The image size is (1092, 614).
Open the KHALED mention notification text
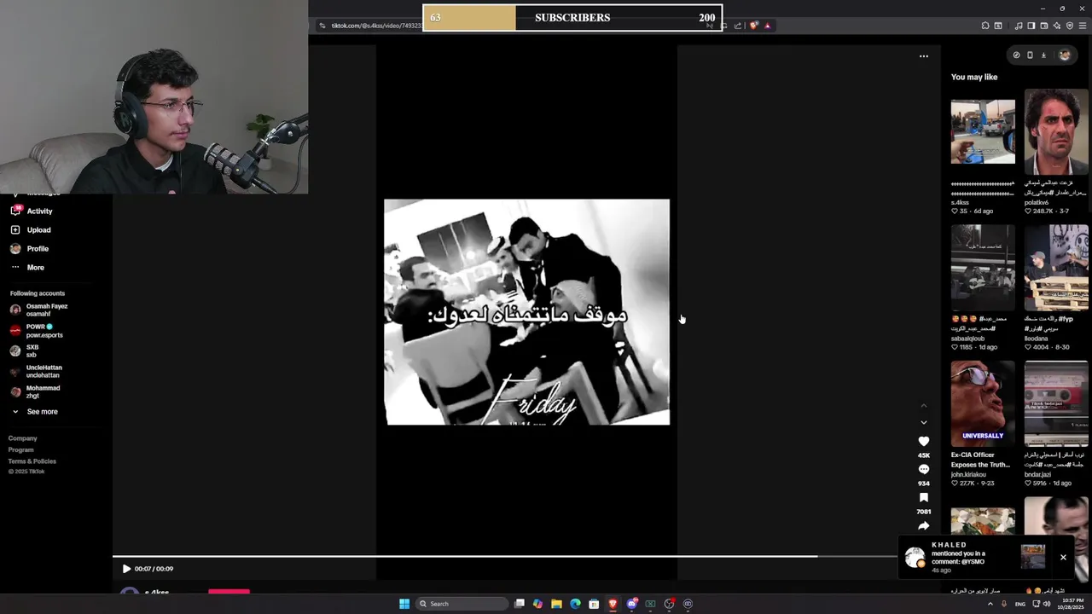click(x=958, y=557)
